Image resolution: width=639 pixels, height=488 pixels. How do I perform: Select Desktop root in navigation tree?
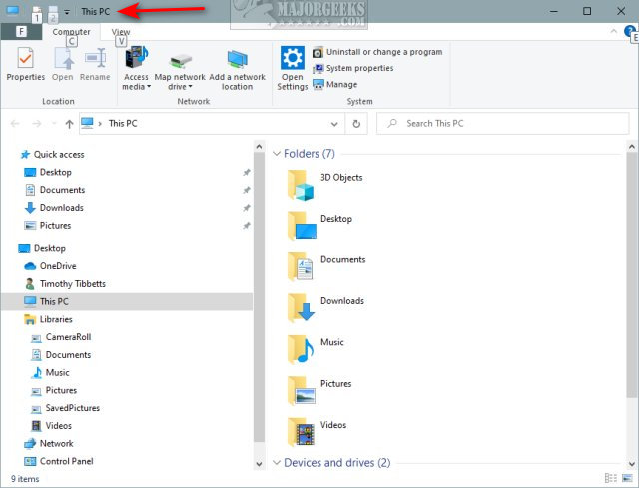pos(42,248)
